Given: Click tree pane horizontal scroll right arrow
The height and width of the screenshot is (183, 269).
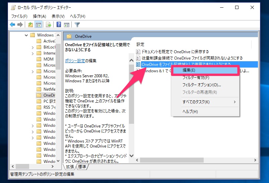Looking at the screenshot, I should pos(53,166).
